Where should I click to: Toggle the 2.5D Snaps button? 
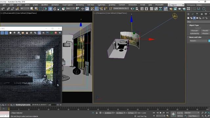click(92, 9)
